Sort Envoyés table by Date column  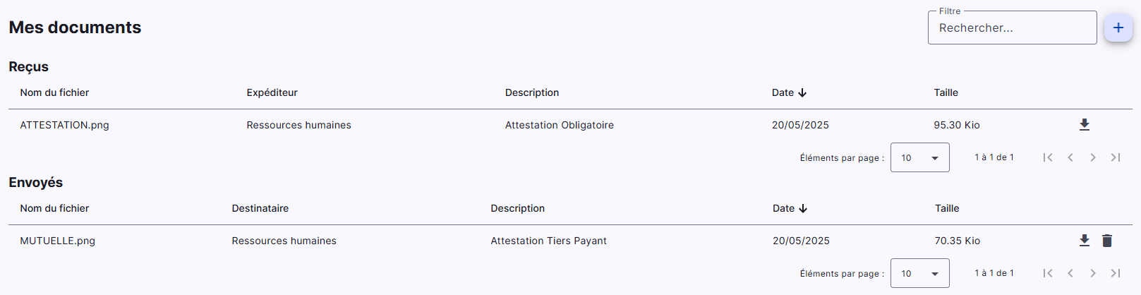[790, 208]
